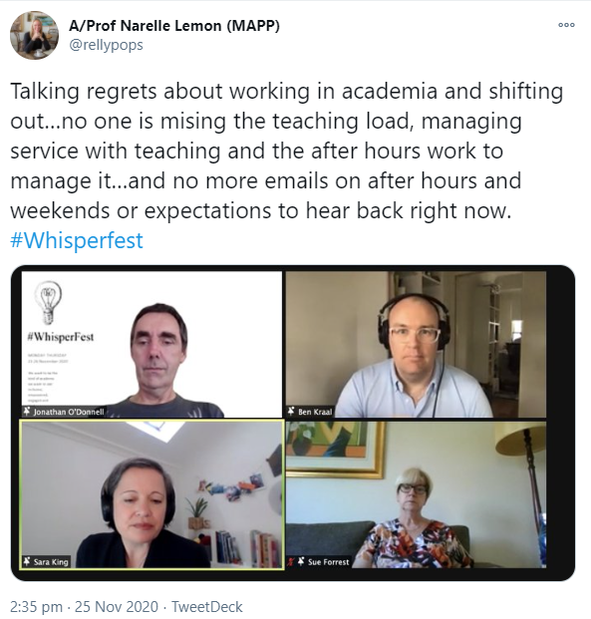Click the A/Prof Narelle Lemon display name

[174, 26]
